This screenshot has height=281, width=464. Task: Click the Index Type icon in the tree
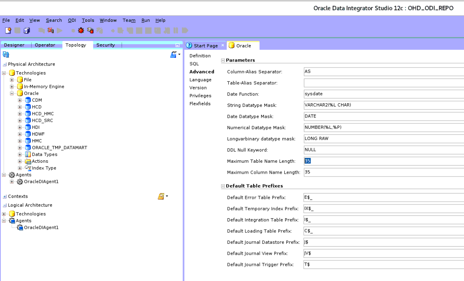pyautogui.click(x=28, y=168)
